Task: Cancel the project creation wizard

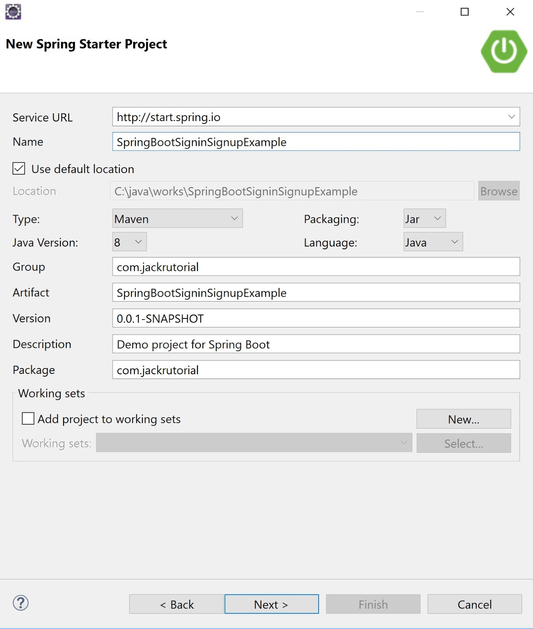Action: click(474, 604)
